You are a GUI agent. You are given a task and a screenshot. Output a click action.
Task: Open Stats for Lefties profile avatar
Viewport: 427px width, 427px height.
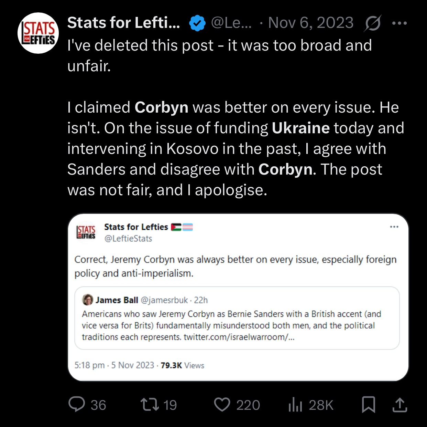point(38,33)
